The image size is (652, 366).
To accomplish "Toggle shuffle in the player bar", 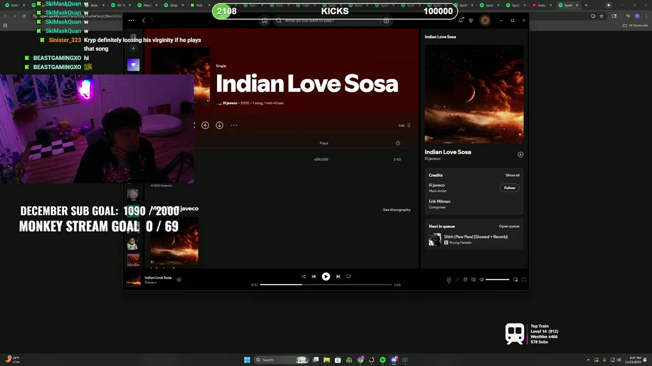I will [x=304, y=277].
